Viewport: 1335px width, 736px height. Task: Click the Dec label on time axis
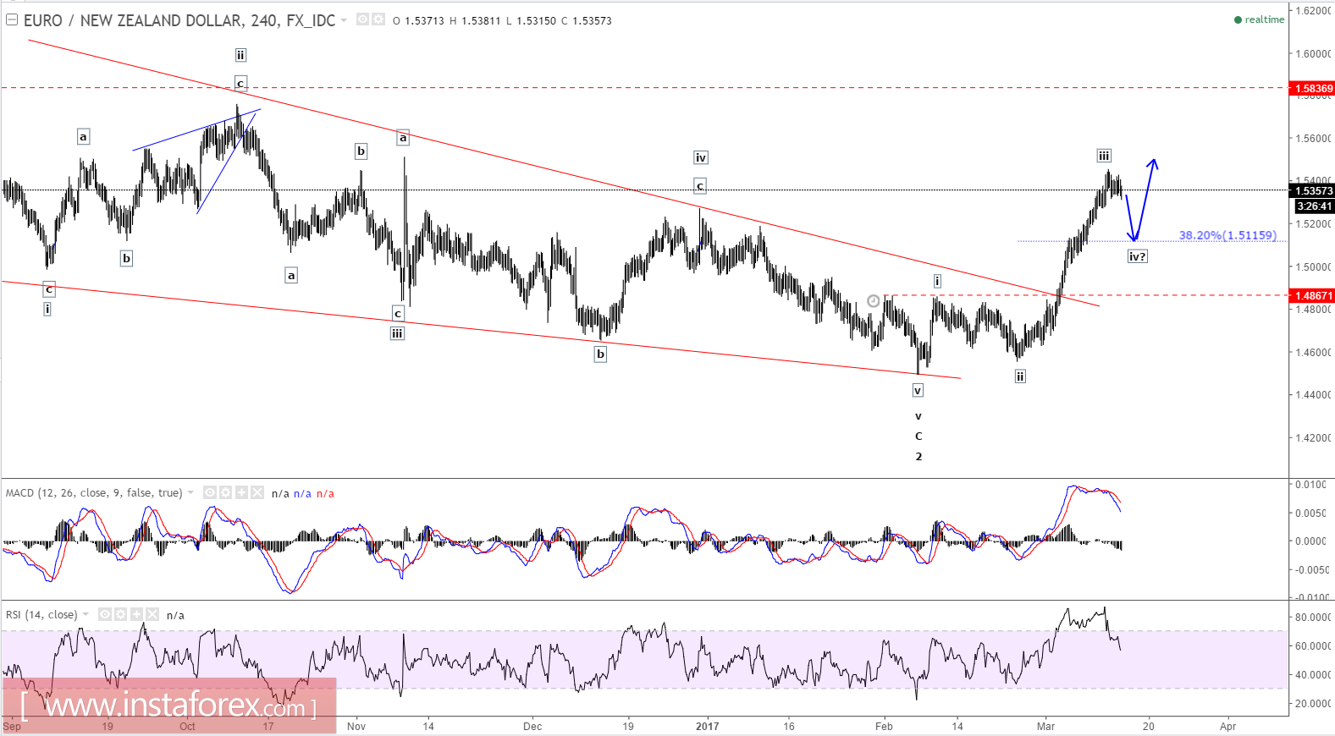532,726
